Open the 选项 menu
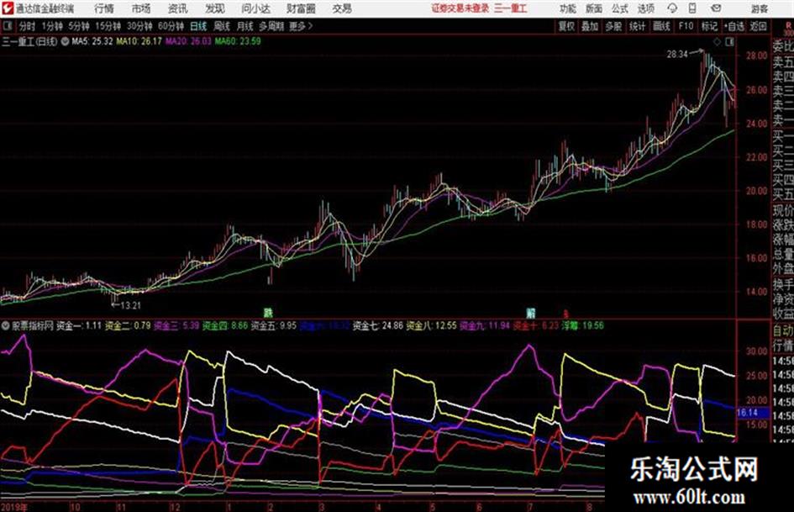 coord(646,8)
